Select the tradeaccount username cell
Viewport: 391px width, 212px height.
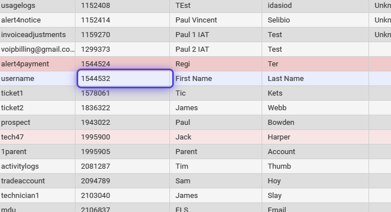[37, 181]
